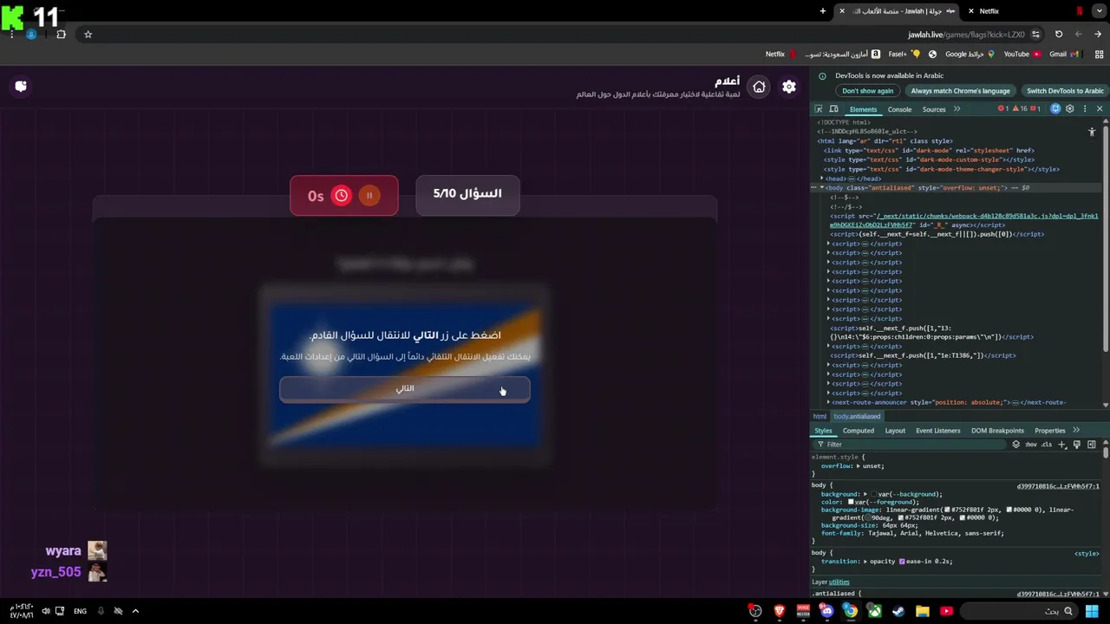Switch to the Layout tab

pos(895,431)
